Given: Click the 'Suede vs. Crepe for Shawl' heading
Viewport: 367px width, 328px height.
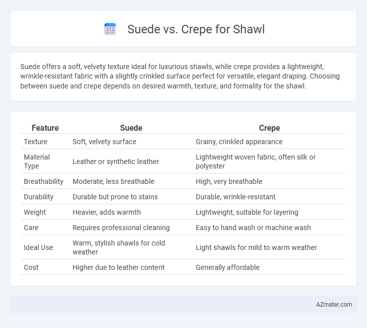Looking at the screenshot, I should [196, 29].
